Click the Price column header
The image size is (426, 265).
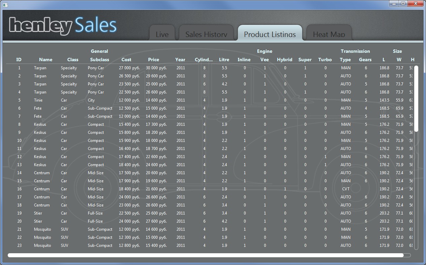pos(153,60)
